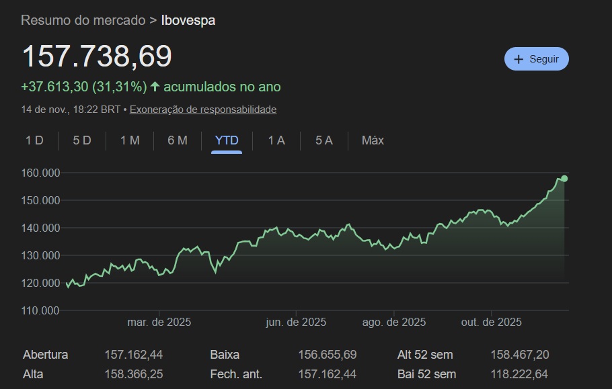The image size is (612, 389).
Task: Click the 157.738,69 index value
Action: 97,56
